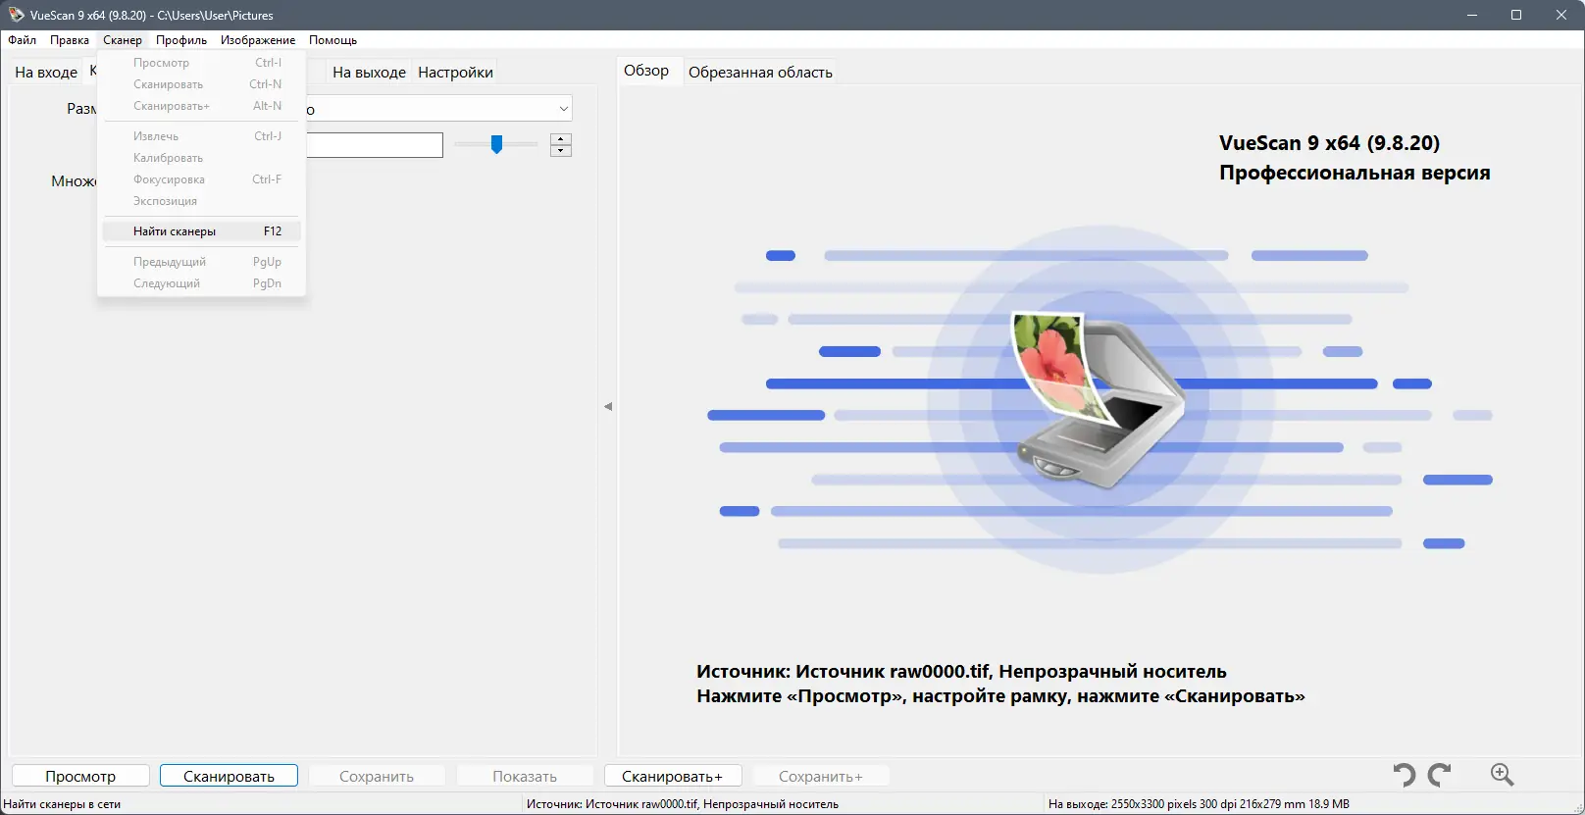Open the Правка menu
The height and width of the screenshot is (815, 1585).
point(70,40)
